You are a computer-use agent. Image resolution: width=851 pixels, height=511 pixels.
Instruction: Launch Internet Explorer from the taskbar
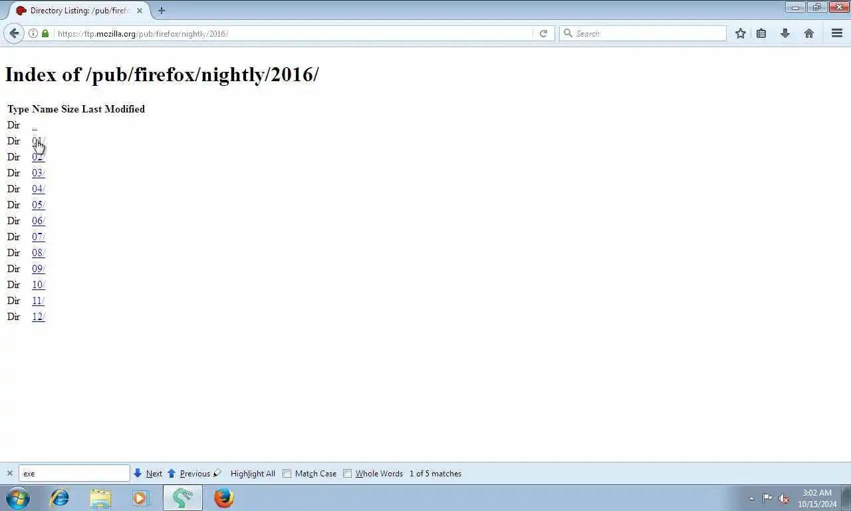coord(60,498)
